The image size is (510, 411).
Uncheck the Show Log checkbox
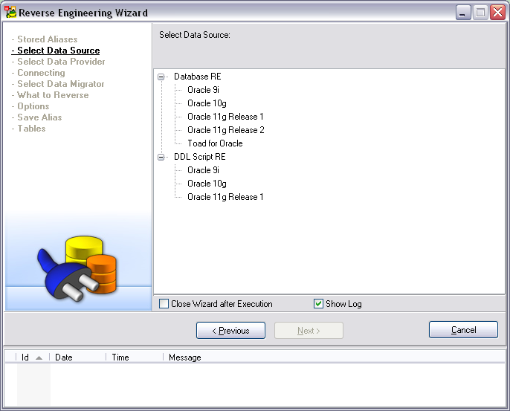[x=318, y=304]
